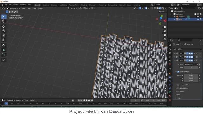Select the Scale tool
Image resolution: width=203 pixels, height=114 pixels.
pos(3,35)
